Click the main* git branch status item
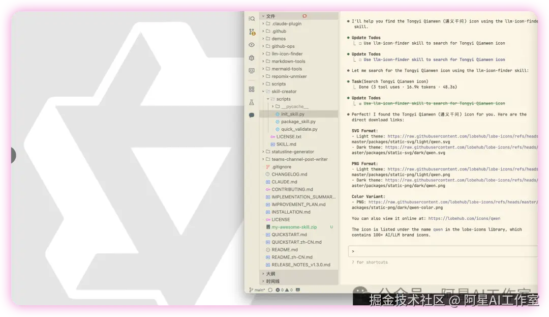Viewport: 549px width, 317px height. pos(257,290)
